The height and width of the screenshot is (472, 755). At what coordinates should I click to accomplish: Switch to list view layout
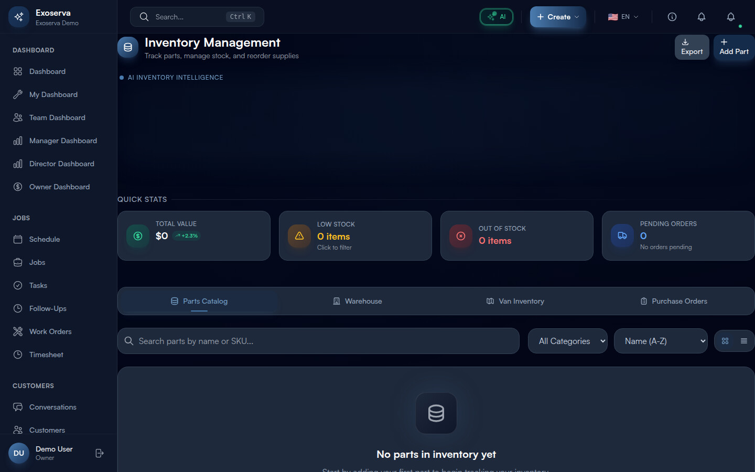(x=743, y=341)
